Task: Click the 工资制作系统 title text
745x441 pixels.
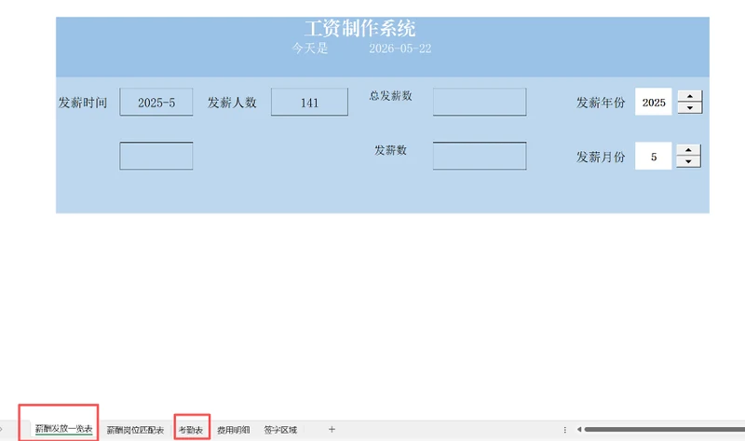Action: 359,29
